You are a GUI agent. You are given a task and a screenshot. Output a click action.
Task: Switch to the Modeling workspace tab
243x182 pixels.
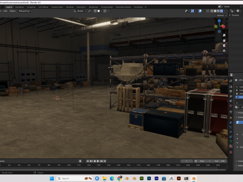click(x=19, y=7)
